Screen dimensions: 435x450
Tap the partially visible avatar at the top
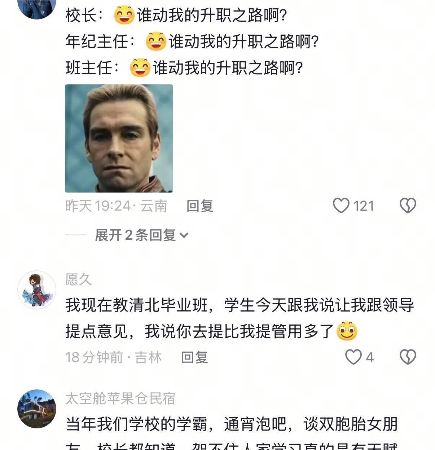[37, 8]
